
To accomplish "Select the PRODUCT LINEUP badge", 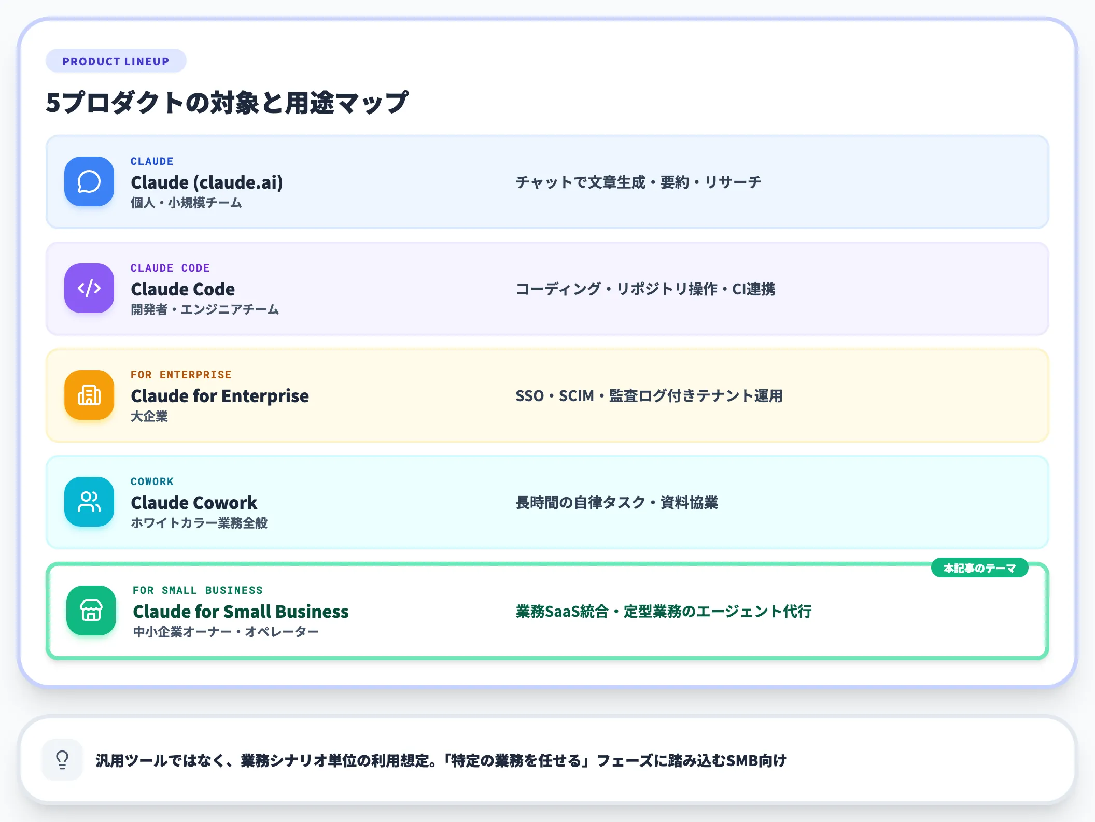I will click(116, 61).
